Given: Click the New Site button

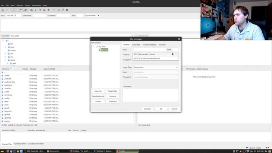Looking at the screenshot, I should pos(98,91).
